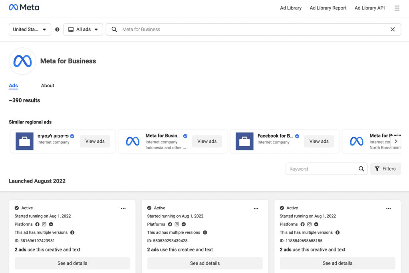Expand the United States country dropdown
This screenshot has width=409, height=273.
coord(30,29)
